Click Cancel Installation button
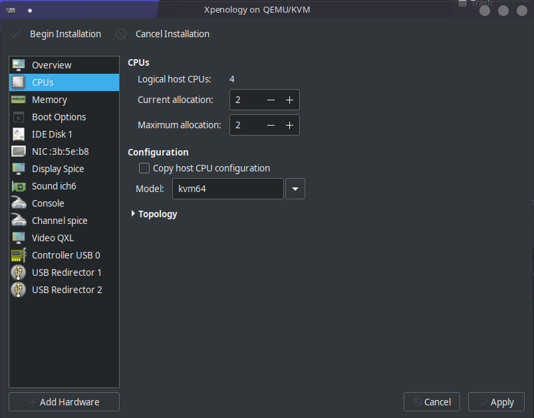Viewport: 534px width, 418px height. coord(163,34)
